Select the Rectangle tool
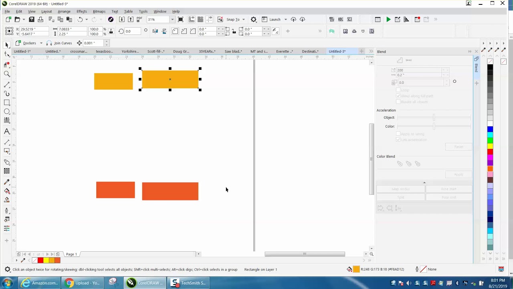Image resolution: width=513 pixels, height=289 pixels. pyautogui.click(x=7, y=103)
